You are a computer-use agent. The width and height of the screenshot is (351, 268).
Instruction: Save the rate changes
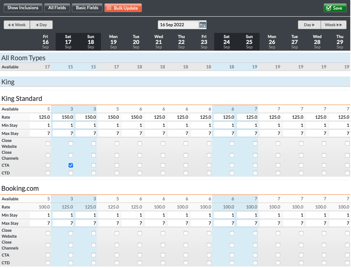coord(333,8)
